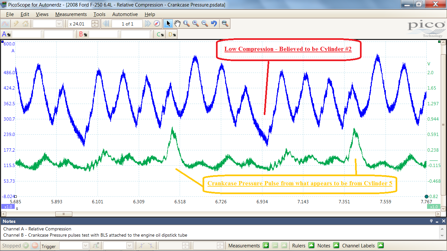Pin the Notes panel
The height and width of the screenshot is (251, 447).
432,221
